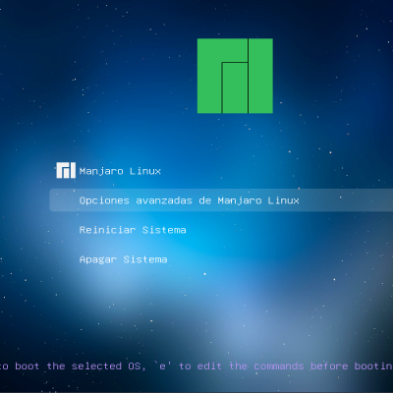Click the right vertical bar of green logo
This screenshot has height=393, width=393.
(260, 76)
